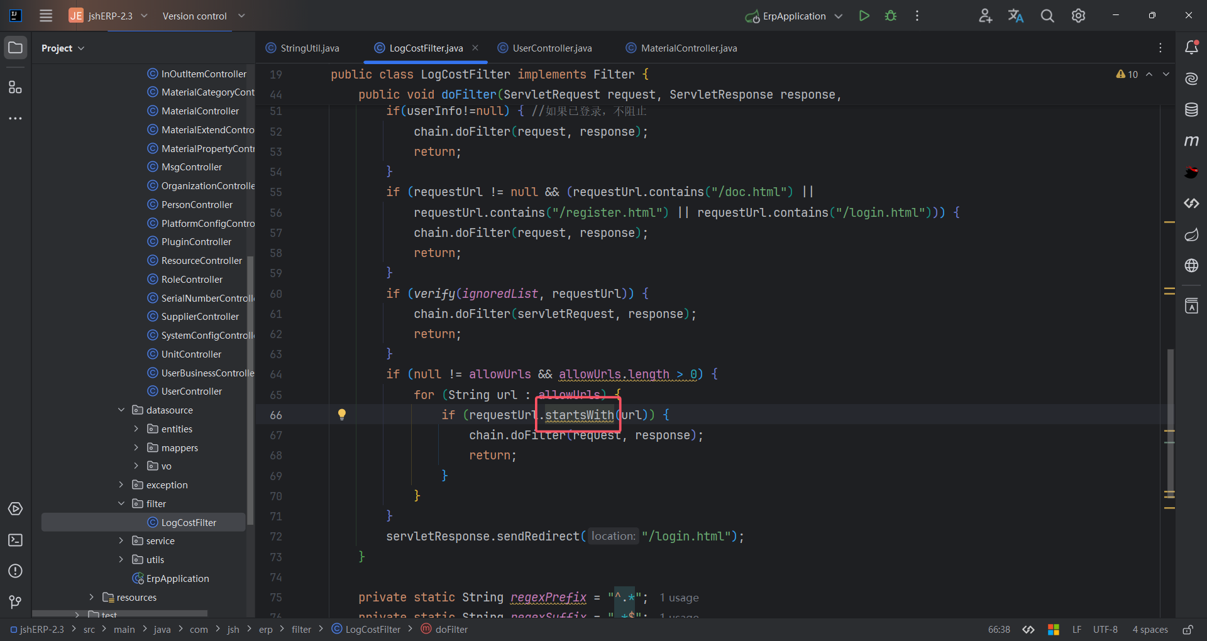Open the 10 warnings inspection widget
Screen dimensions: 1207x641
pyautogui.click(x=1127, y=74)
